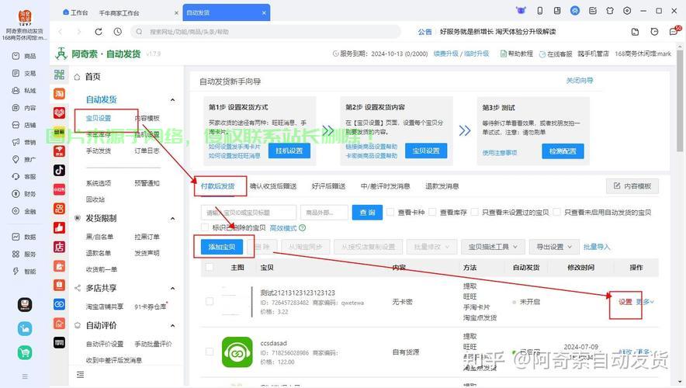Select the ccsdasad row checkbox
686x388 pixels.
click(210, 352)
